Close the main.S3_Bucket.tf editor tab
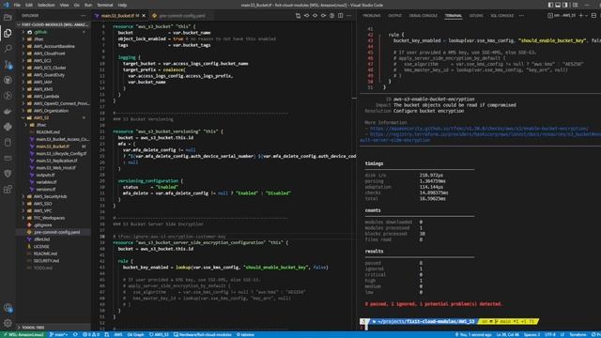601x338 pixels. coord(144,16)
